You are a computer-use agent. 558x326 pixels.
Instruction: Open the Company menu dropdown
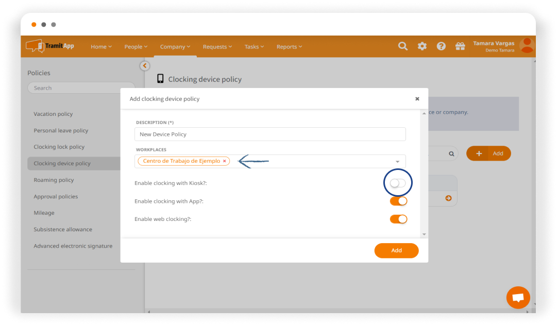tap(175, 47)
